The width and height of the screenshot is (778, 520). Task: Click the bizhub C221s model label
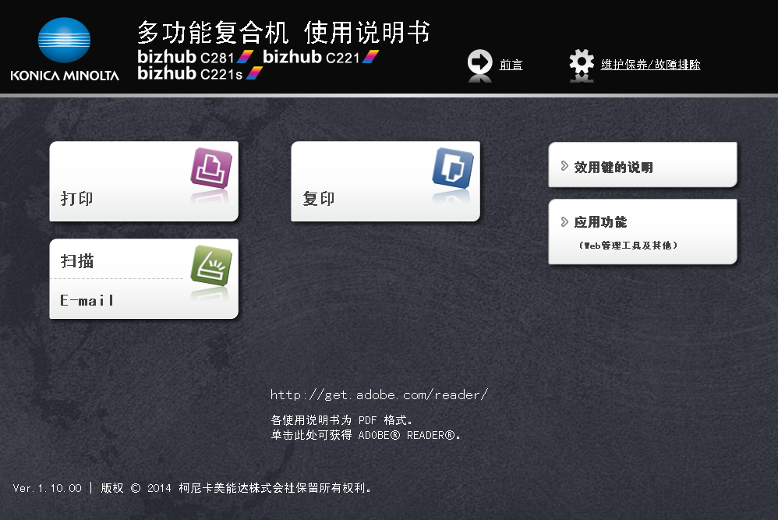[200, 73]
